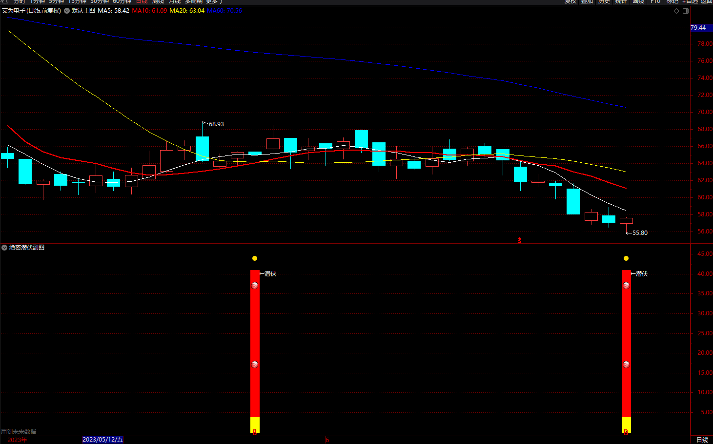Open the 更多 periods dropdown
The height and width of the screenshot is (444, 713).
(x=214, y=2)
